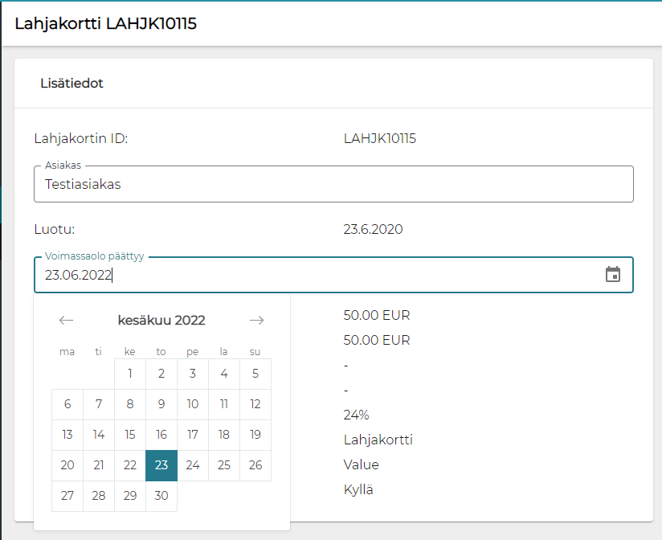Open month selector 'kesäkuu 2022'

(x=161, y=320)
